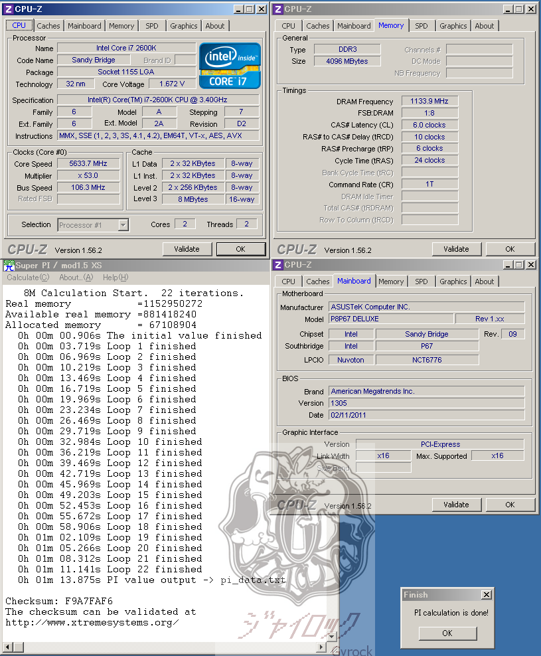Image resolution: width=541 pixels, height=656 pixels.
Task: Open SPD tab in Memory window
Action: click(x=422, y=26)
